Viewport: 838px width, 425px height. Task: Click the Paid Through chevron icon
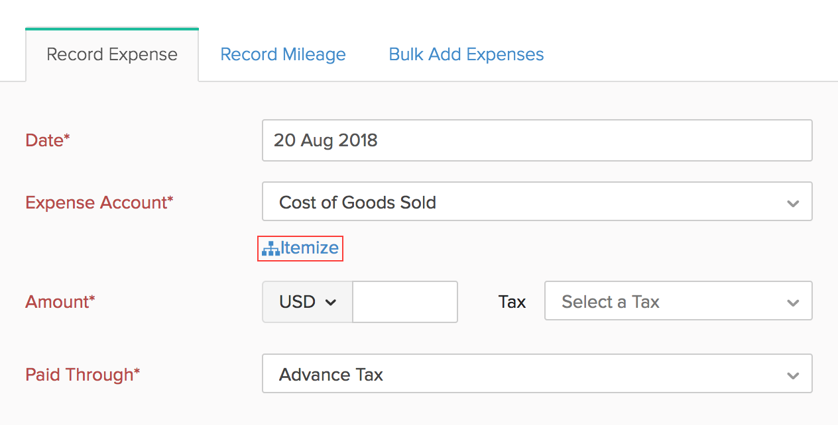pyautogui.click(x=793, y=374)
